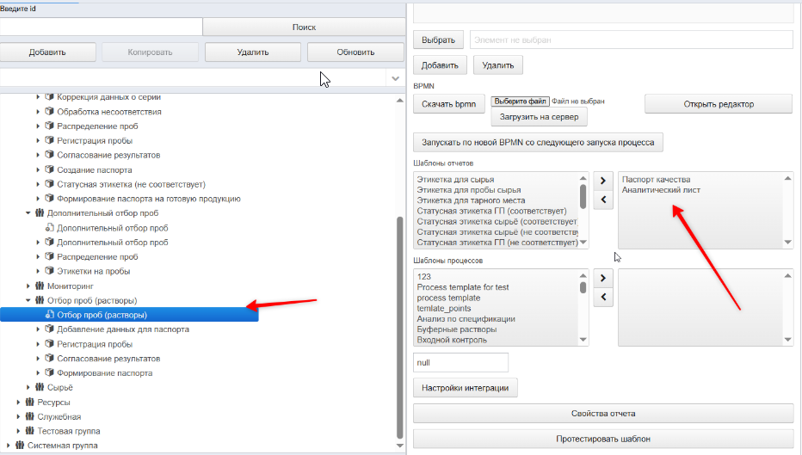Click the group icon next to Системная группа

pos(20,446)
